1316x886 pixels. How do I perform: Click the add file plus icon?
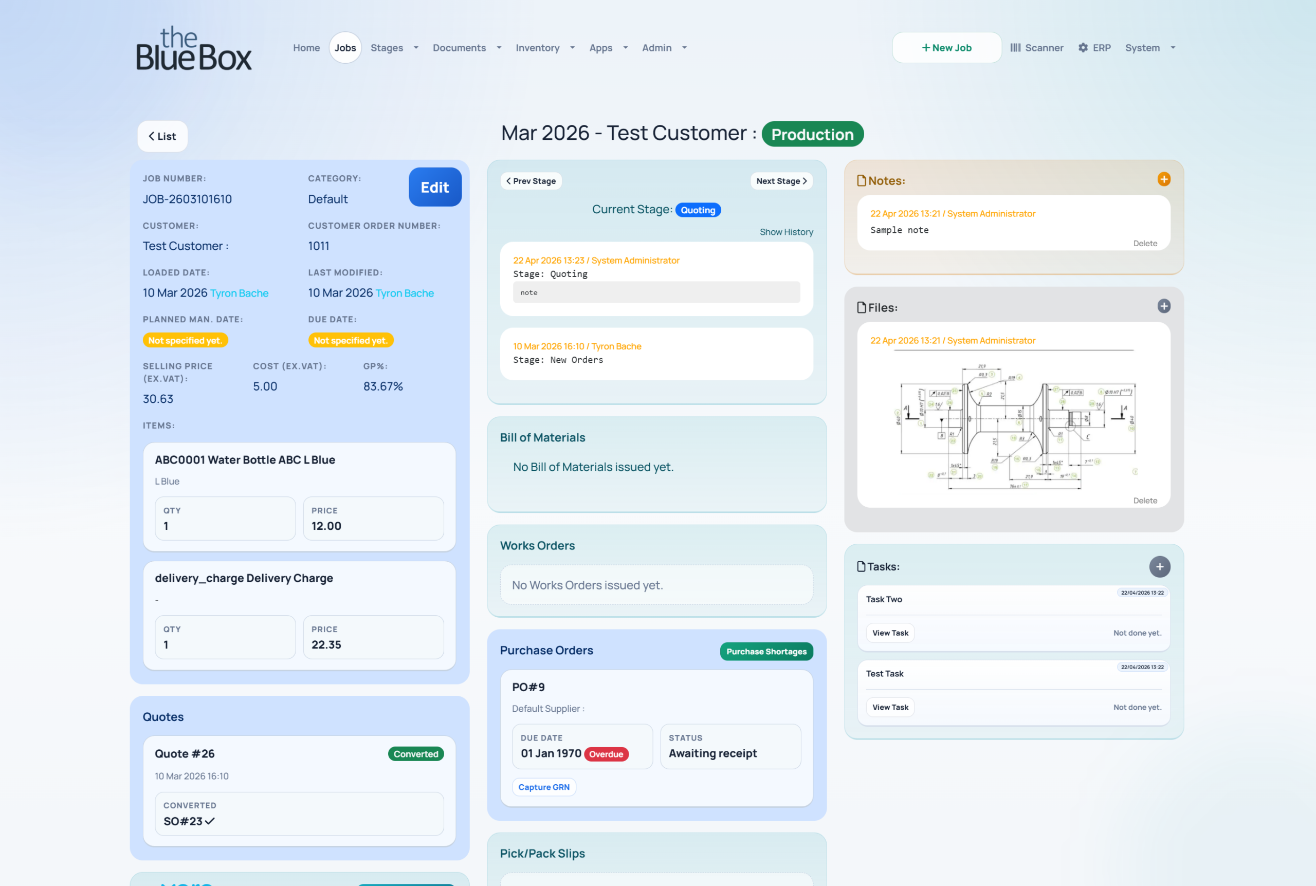tap(1163, 306)
